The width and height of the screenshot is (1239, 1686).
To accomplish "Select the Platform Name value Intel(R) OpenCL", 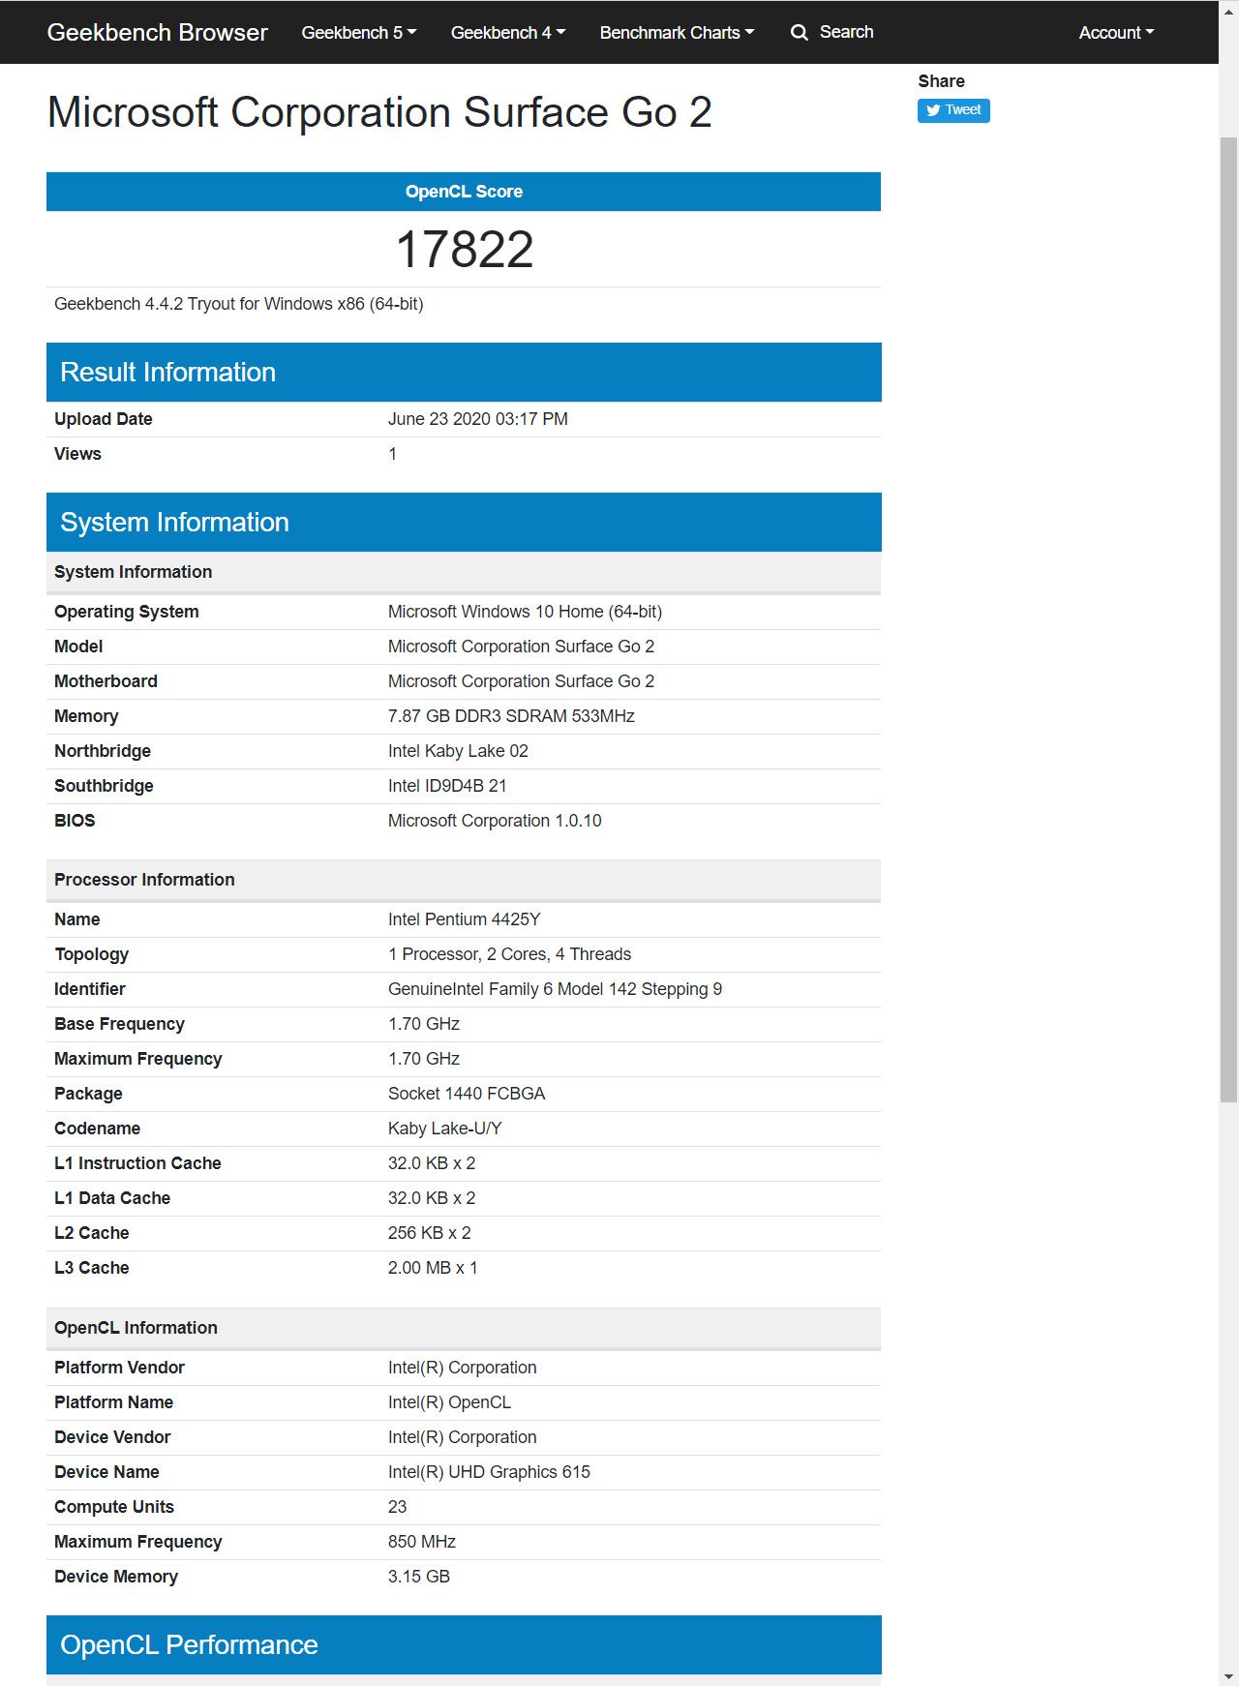I will click(x=449, y=1402).
